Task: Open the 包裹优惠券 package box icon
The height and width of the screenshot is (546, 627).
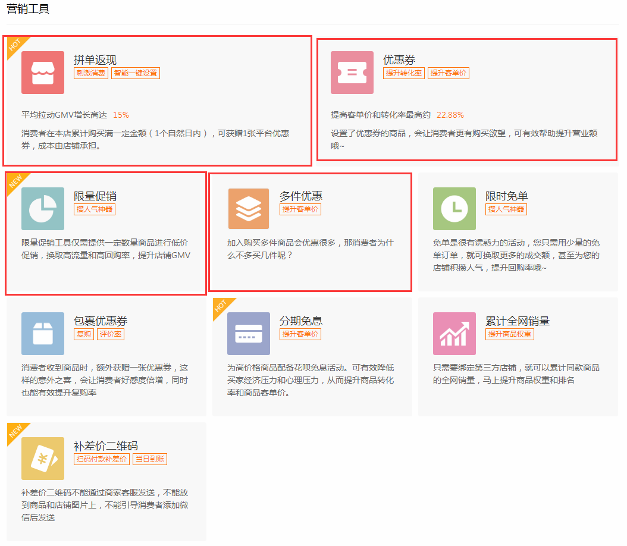Action: click(43, 333)
